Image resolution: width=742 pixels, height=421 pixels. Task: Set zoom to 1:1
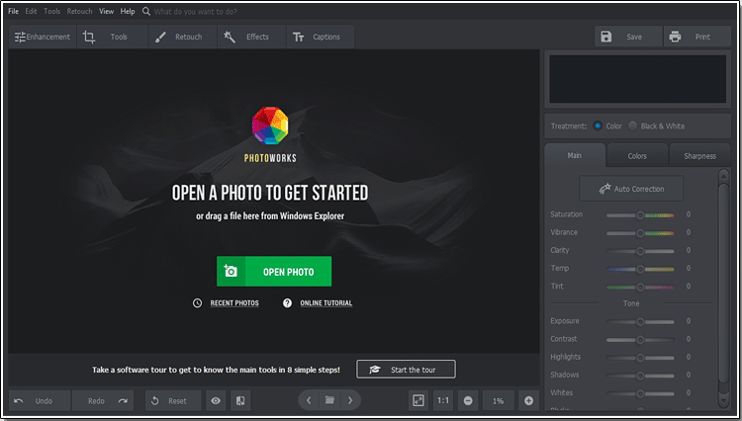coord(443,400)
